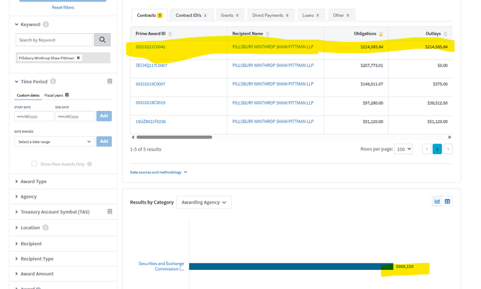Open the Select a date range dropdown
Screen dimensions: 481x289
click(54, 141)
